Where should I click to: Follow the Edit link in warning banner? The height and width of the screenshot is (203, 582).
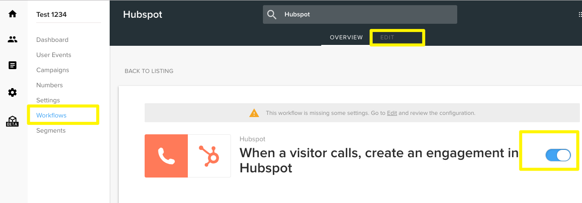click(x=392, y=113)
